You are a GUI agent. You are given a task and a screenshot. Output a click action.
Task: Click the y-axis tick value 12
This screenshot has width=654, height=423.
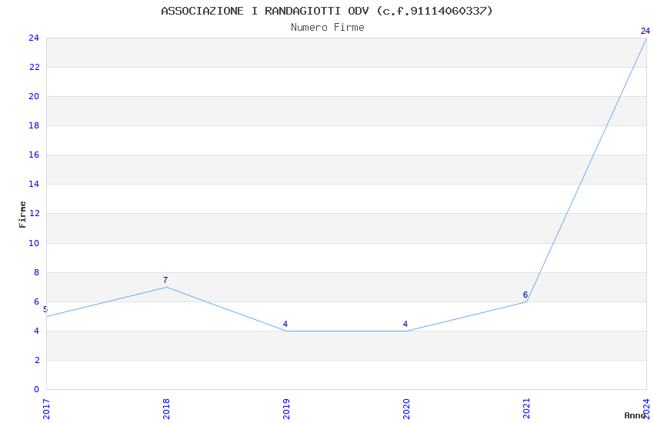pyautogui.click(x=34, y=213)
